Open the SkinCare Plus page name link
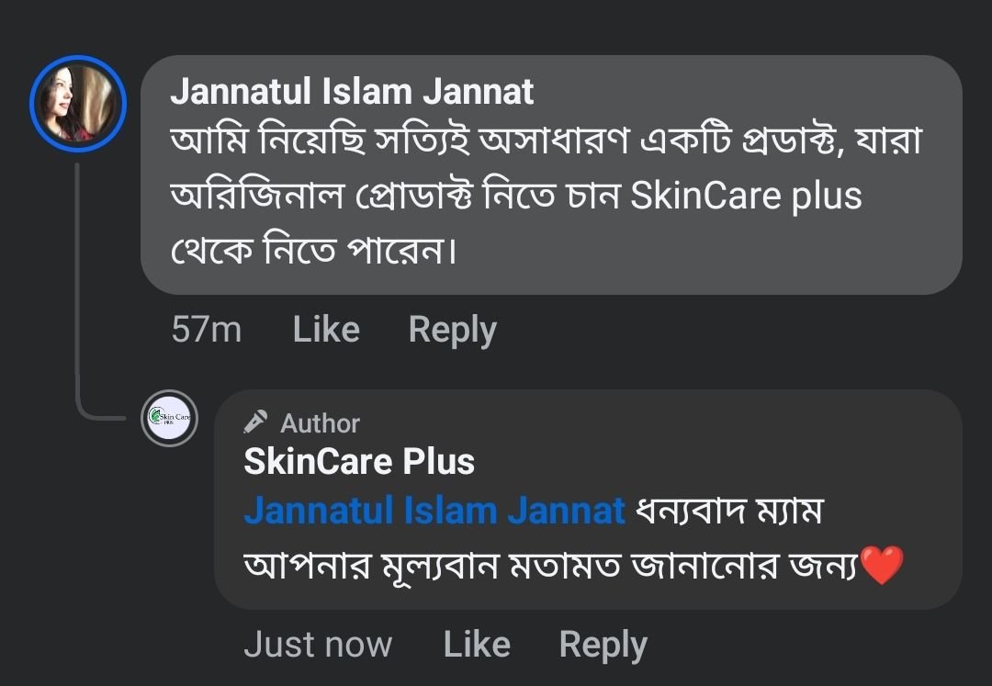This screenshot has height=686, width=992. tap(359, 461)
